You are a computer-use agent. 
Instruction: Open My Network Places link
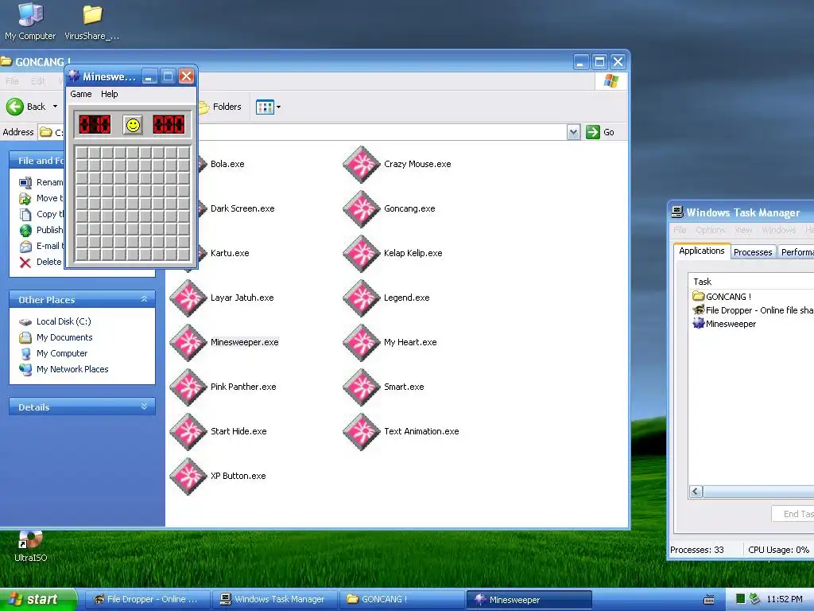[x=72, y=369]
